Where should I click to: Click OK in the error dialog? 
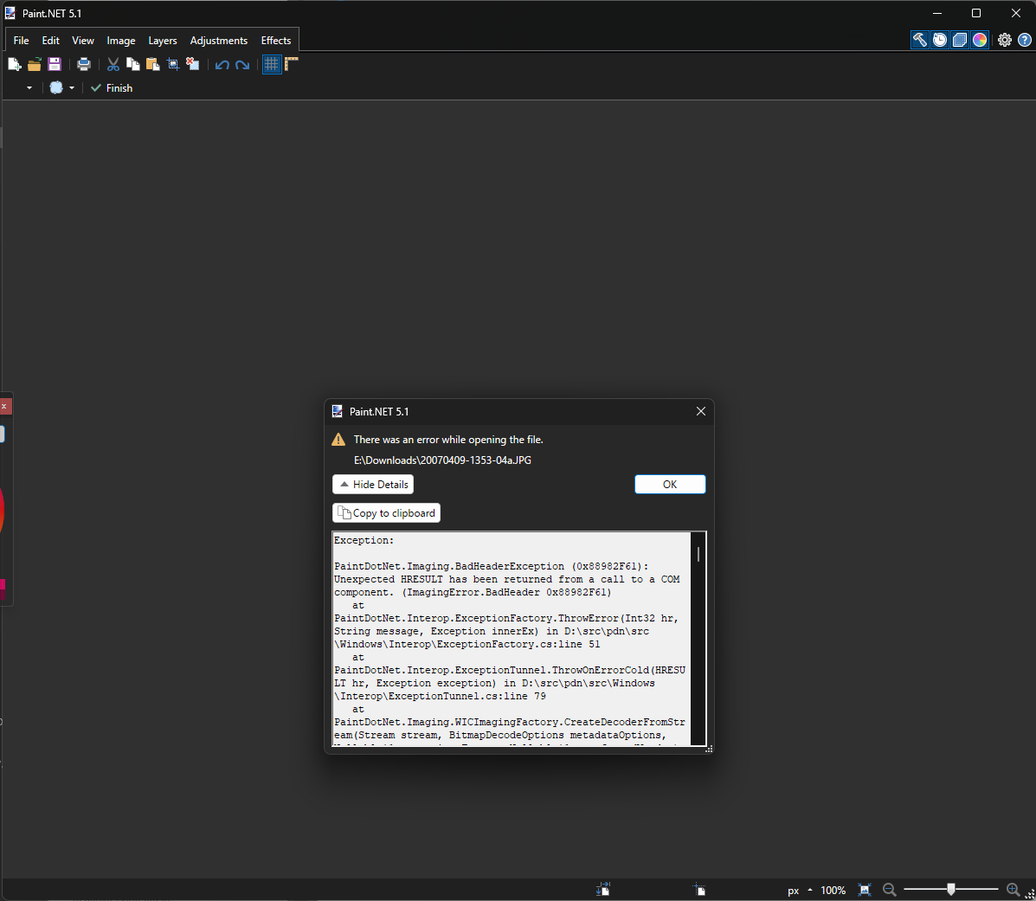click(670, 484)
